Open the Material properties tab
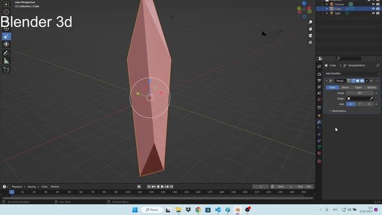 pos(319,153)
